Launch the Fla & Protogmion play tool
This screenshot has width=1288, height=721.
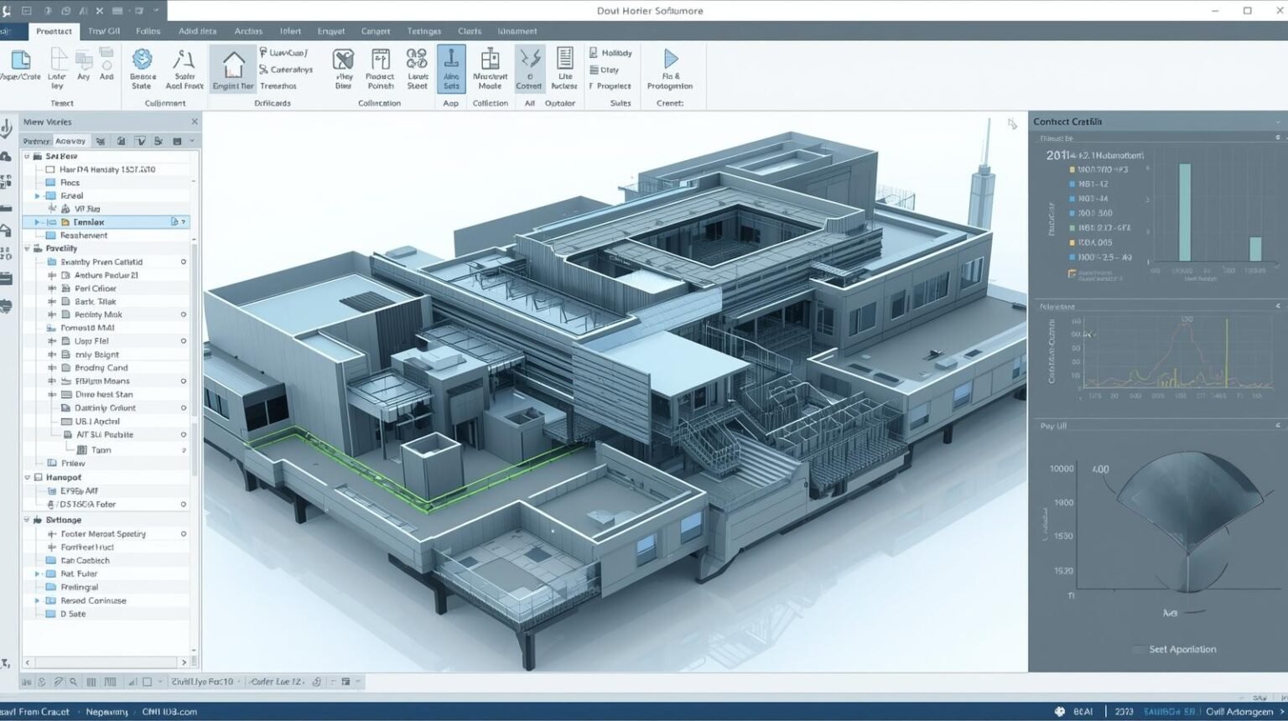coord(669,67)
